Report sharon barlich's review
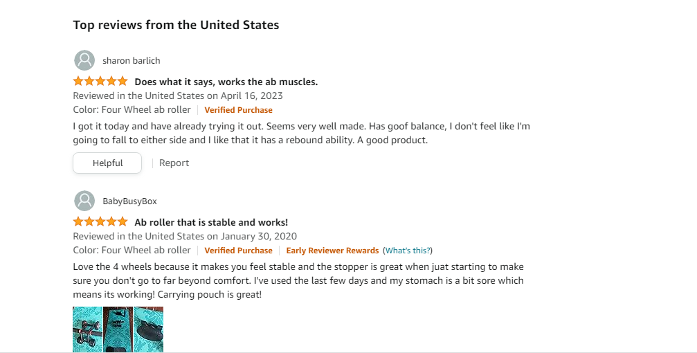The image size is (697, 353). [174, 163]
